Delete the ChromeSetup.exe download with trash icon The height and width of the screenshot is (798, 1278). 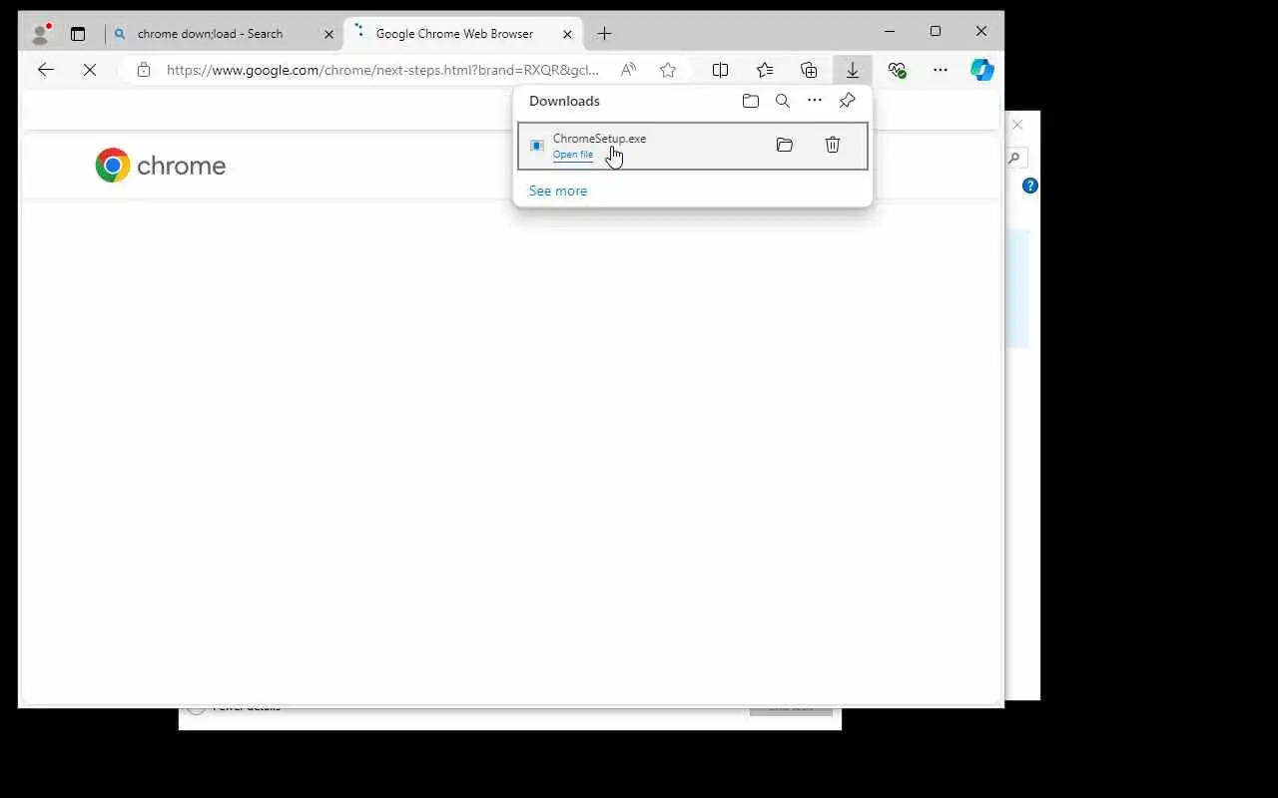[833, 145]
